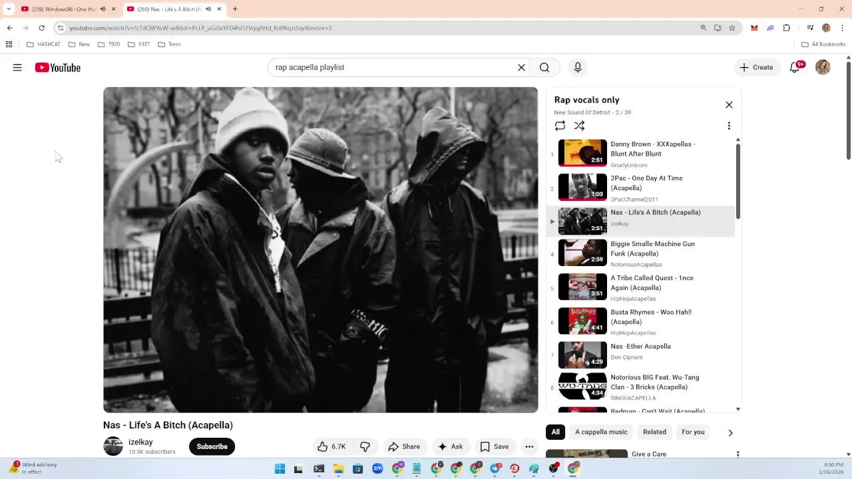Play Danny Brown Blunt After Blunt
The height and width of the screenshot is (479, 852).
[x=642, y=153]
